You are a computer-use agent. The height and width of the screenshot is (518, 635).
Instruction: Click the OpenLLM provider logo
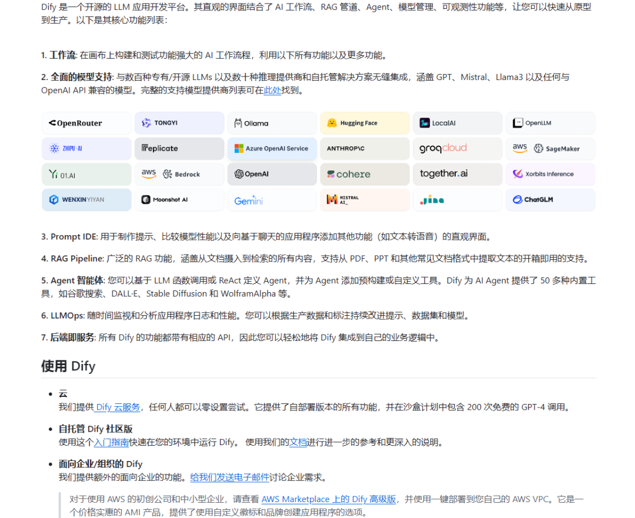coord(550,123)
